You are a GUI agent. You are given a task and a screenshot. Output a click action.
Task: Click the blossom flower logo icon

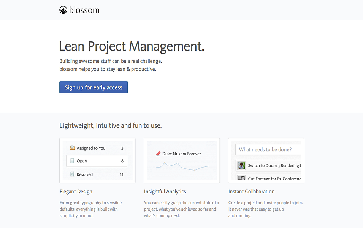point(63,10)
